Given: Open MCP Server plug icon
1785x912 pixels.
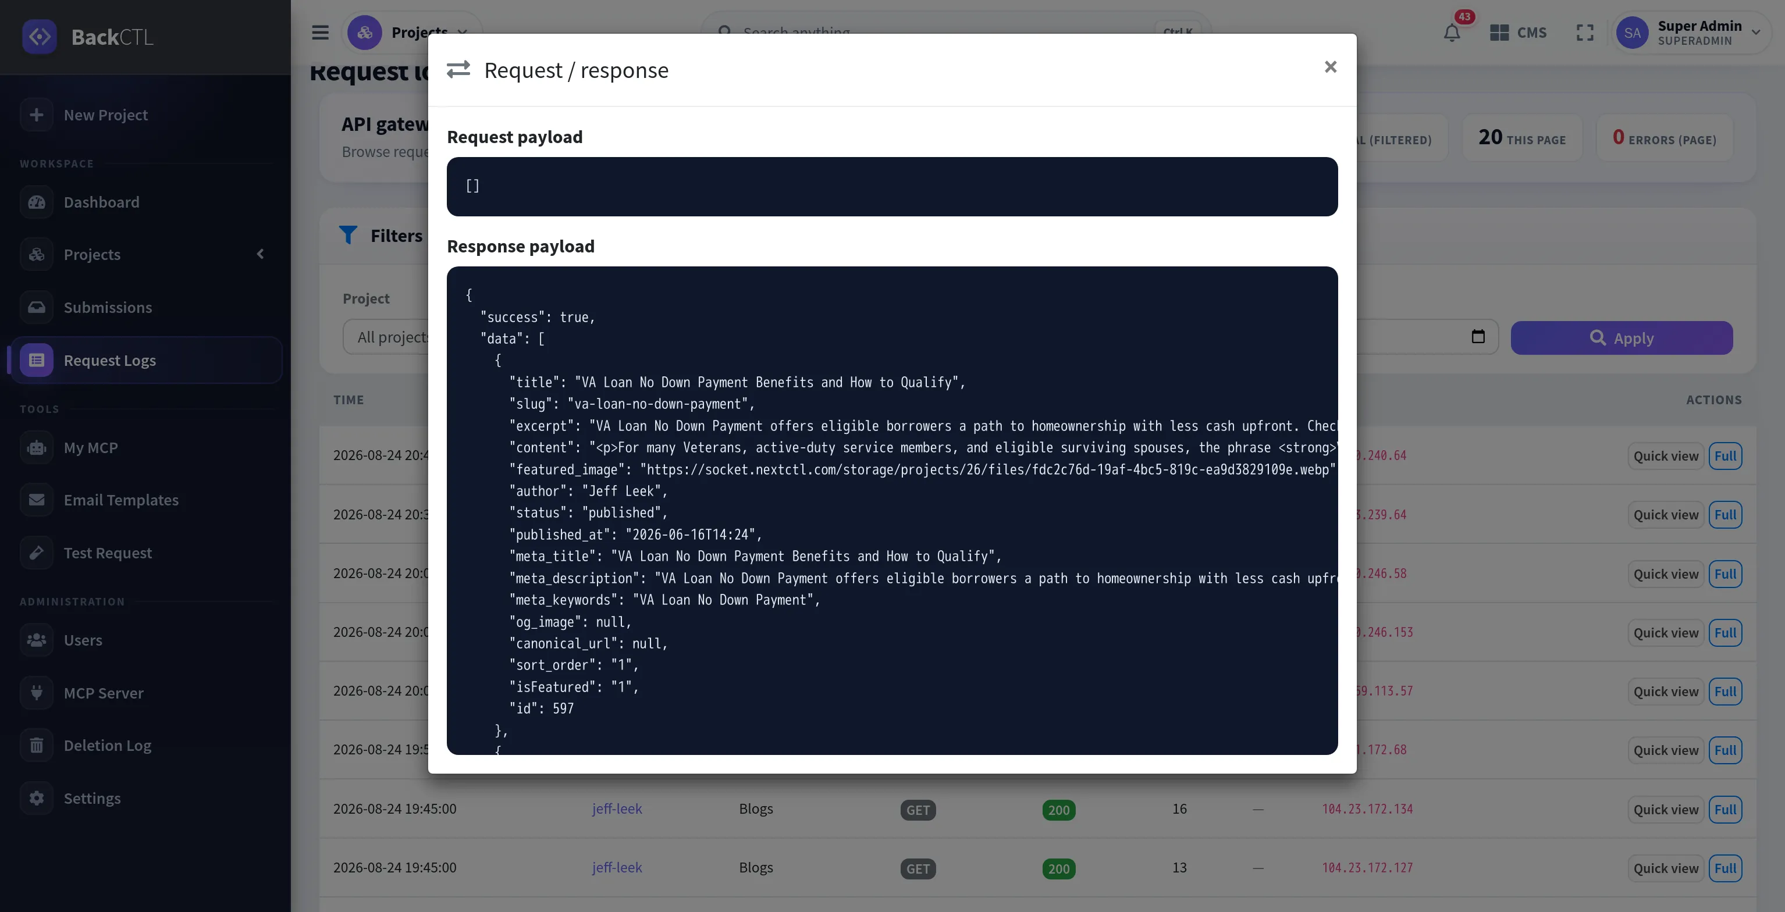Looking at the screenshot, I should coord(37,693).
